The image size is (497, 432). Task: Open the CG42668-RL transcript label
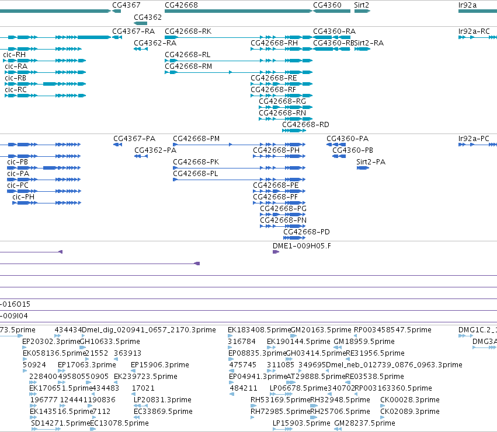pyautogui.click(x=187, y=55)
